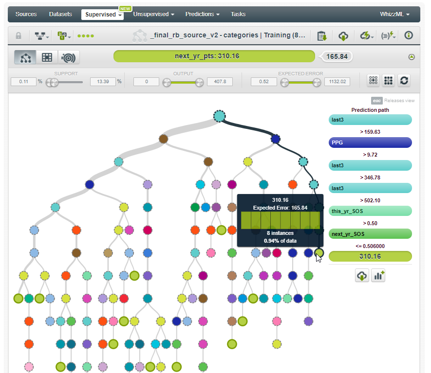Switch to tree model view
Viewport: 431px width, 373px height.
[x=25, y=57]
